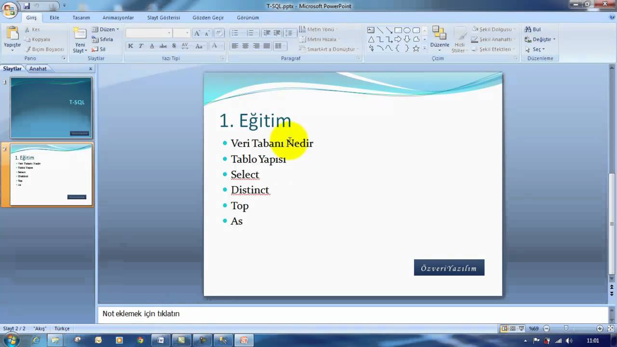Align text left
Image resolution: width=617 pixels, height=347 pixels.
point(235,46)
